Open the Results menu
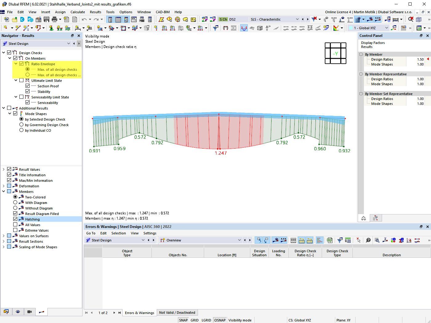Image resolution: width=431 pixels, height=323 pixels. 95,12
